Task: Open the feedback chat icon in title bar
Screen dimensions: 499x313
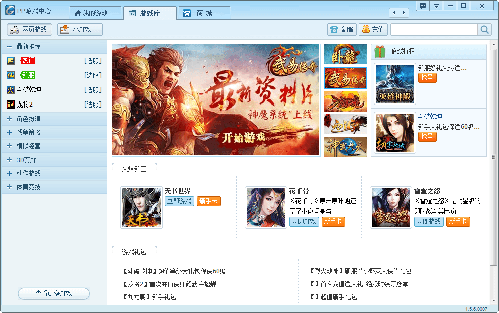Action: point(423,6)
